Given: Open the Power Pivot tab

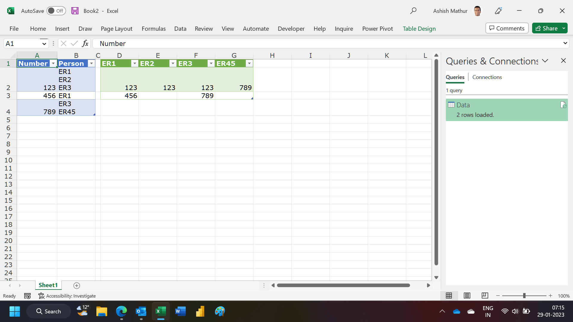Looking at the screenshot, I should coord(377,29).
